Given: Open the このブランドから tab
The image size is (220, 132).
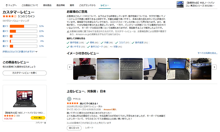Looking at the screenshot, I should [x=87, y=5].
